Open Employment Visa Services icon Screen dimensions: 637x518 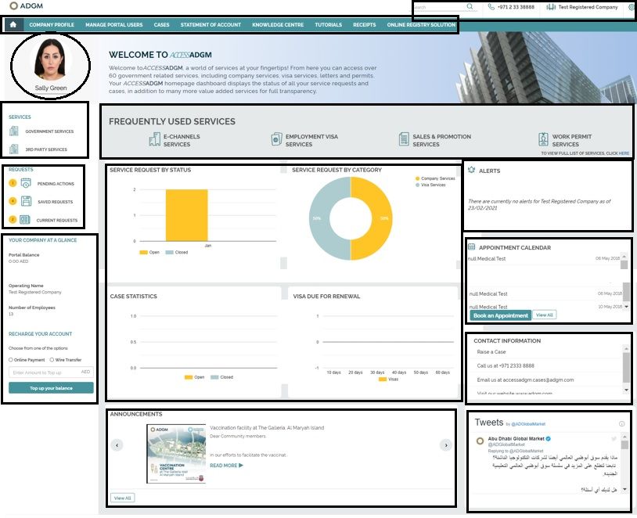[276, 139]
